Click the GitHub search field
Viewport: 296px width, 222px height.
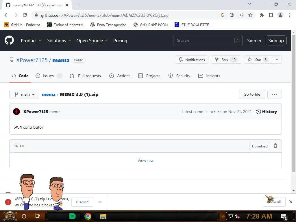[x=208, y=40]
